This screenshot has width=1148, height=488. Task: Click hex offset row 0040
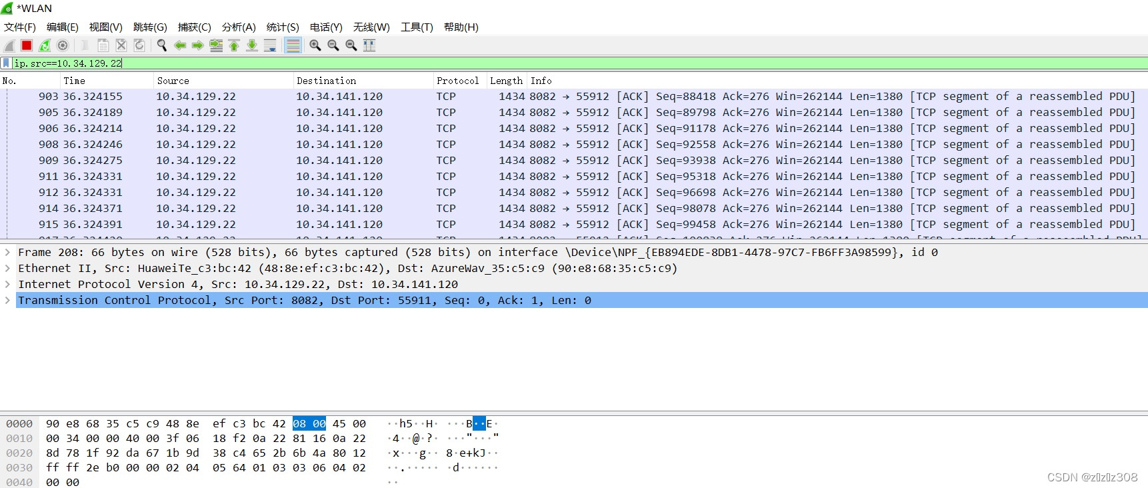click(x=19, y=483)
